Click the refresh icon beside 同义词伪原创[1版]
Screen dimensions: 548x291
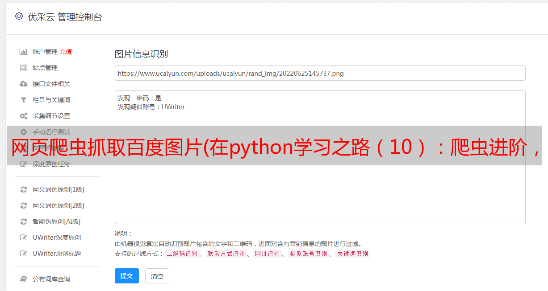pyautogui.click(x=24, y=189)
